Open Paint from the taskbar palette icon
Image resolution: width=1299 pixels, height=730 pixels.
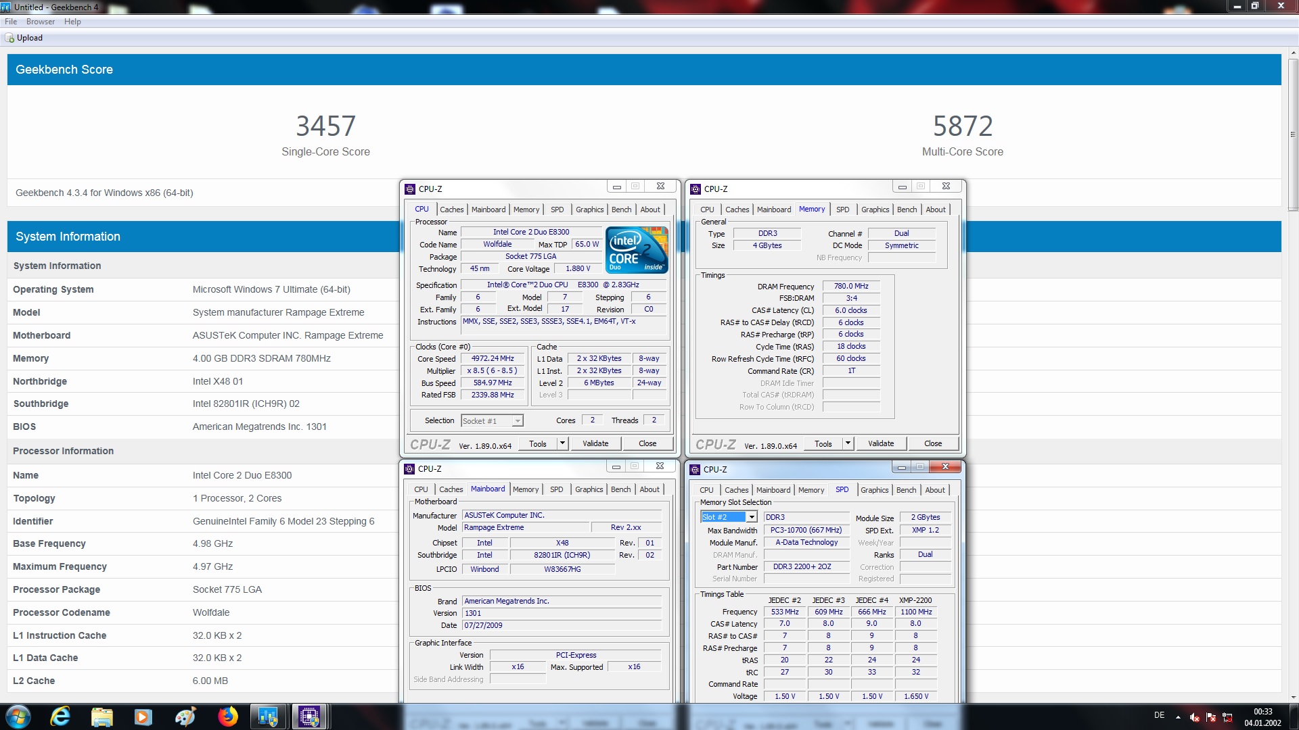click(185, 716)
